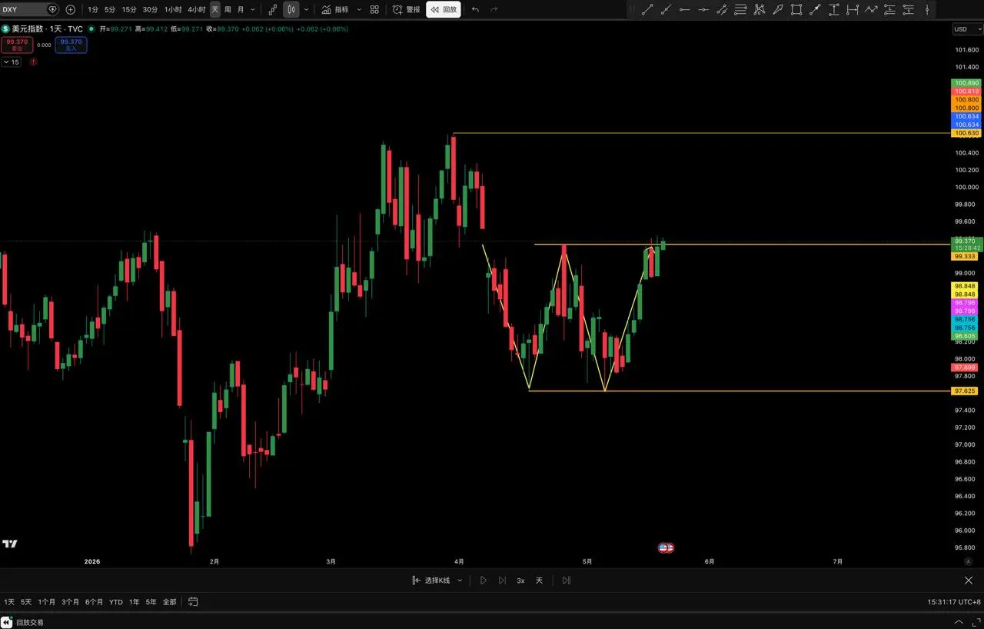Change the 天 replay interval

[539, 581]
